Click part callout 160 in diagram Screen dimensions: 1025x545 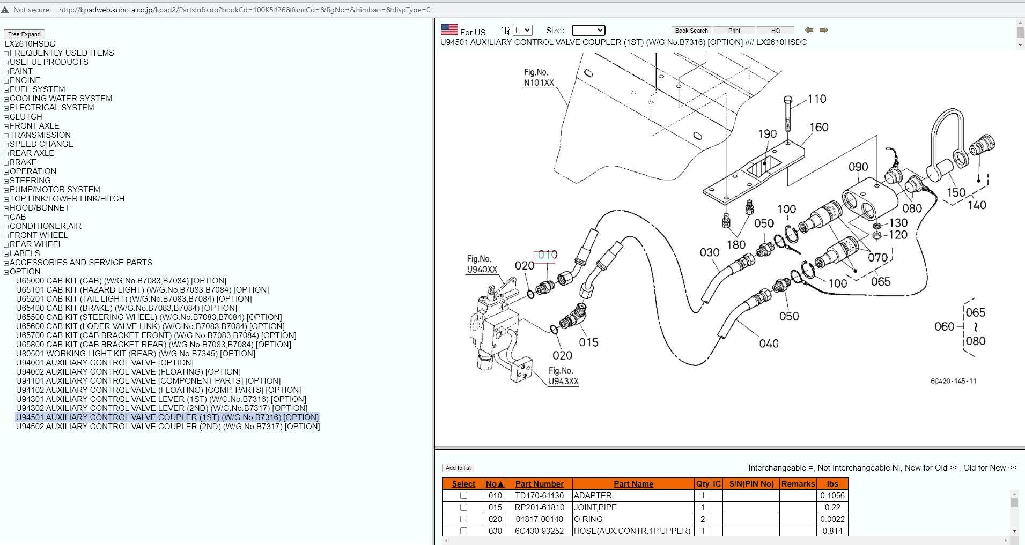819,128
